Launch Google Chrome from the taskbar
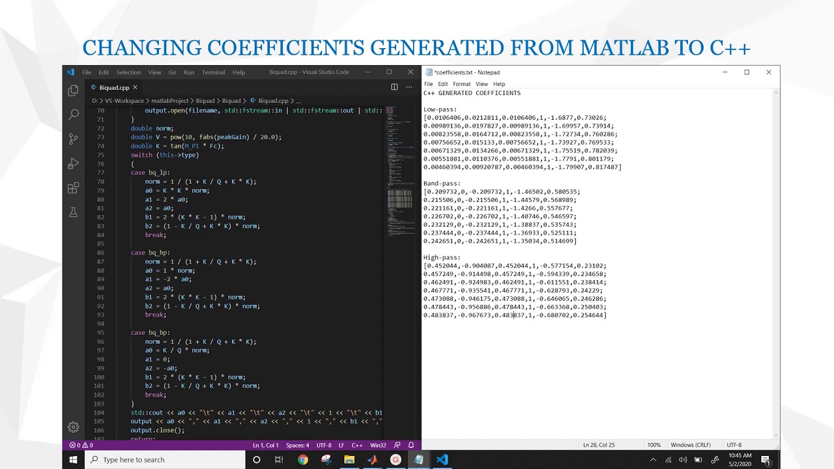The width and height of the screenshot is (834, 469). pos(303,459)
